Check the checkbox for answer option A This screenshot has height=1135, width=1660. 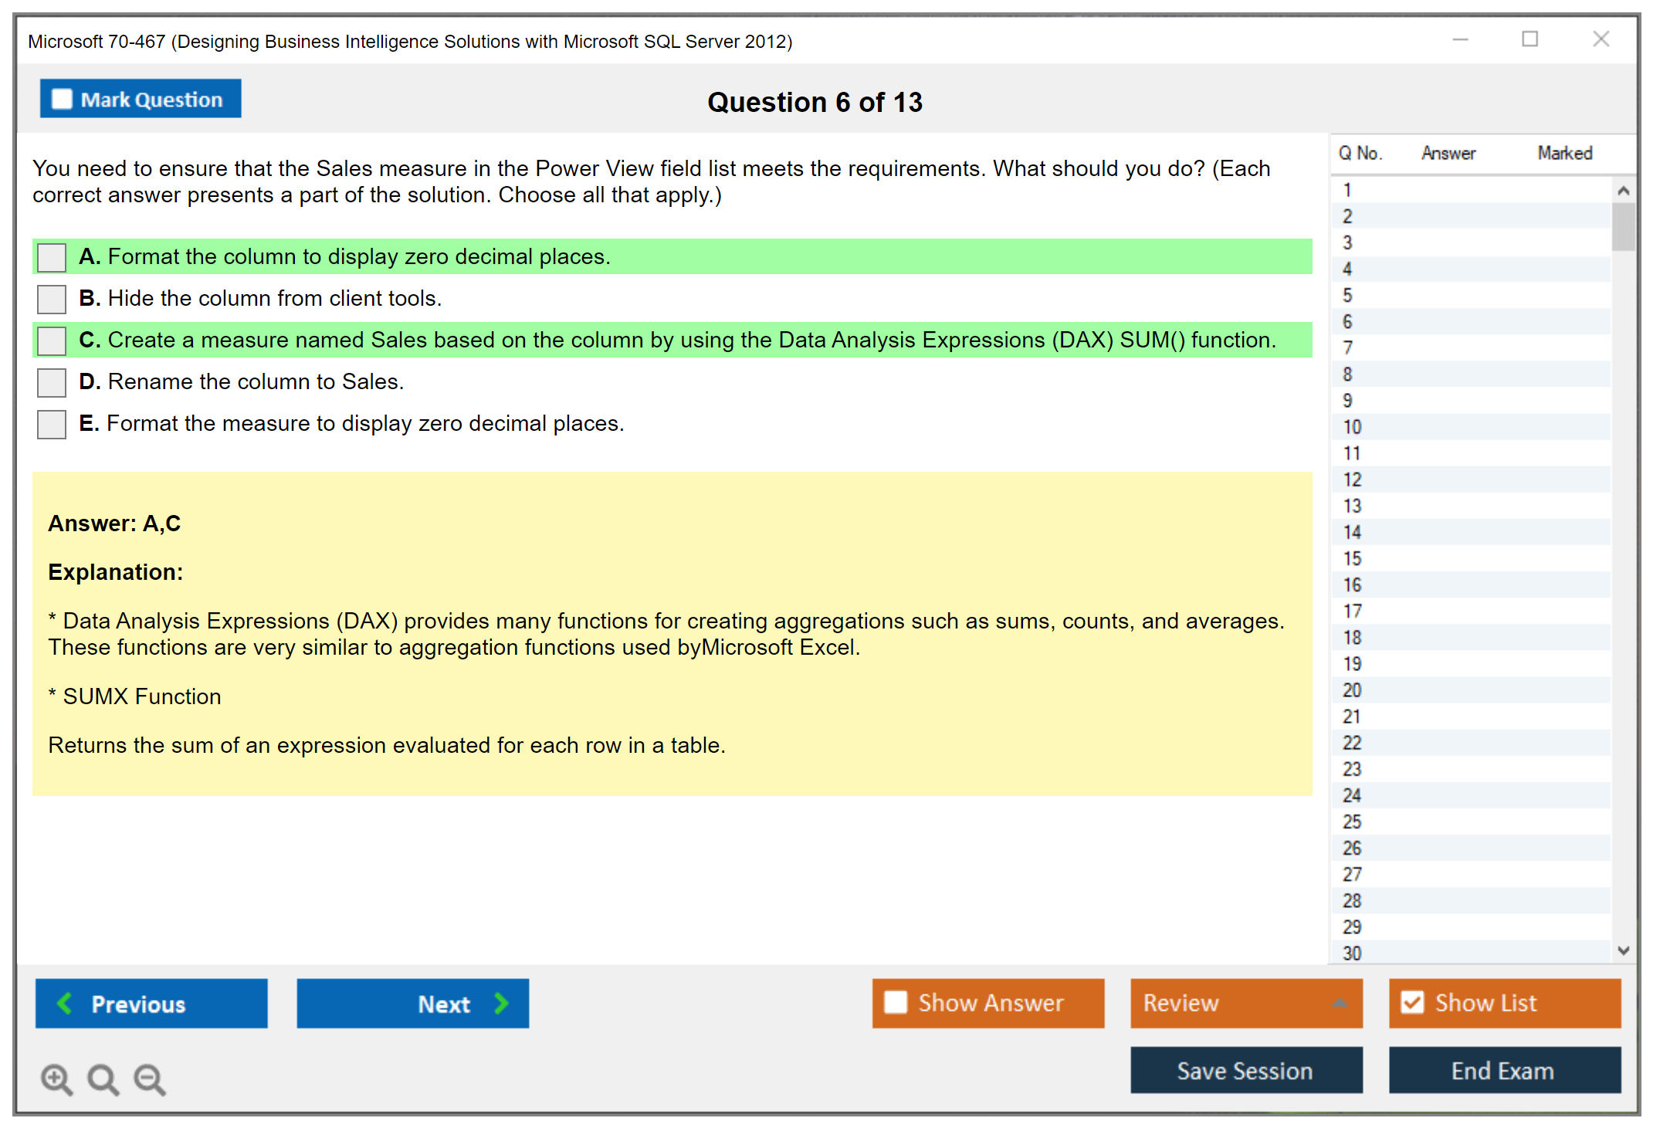pos(50,257)
